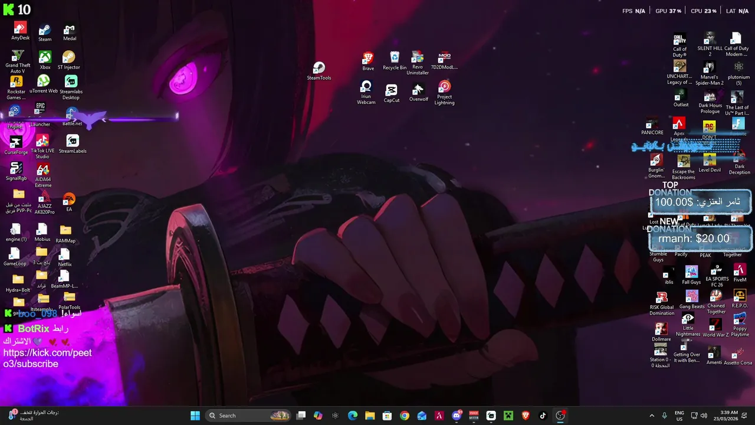Open TikTok from the taskbar
755x425 pixels.
click(543, 416)
